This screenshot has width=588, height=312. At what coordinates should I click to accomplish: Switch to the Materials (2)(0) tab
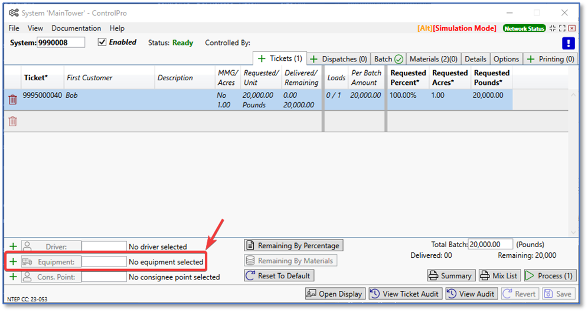[433, 59]
